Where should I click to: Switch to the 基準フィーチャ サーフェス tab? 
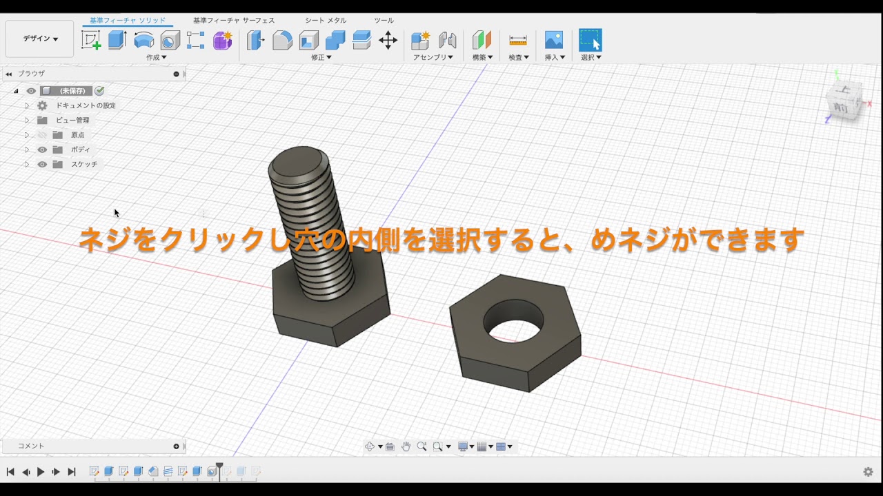tap(234, 21)
